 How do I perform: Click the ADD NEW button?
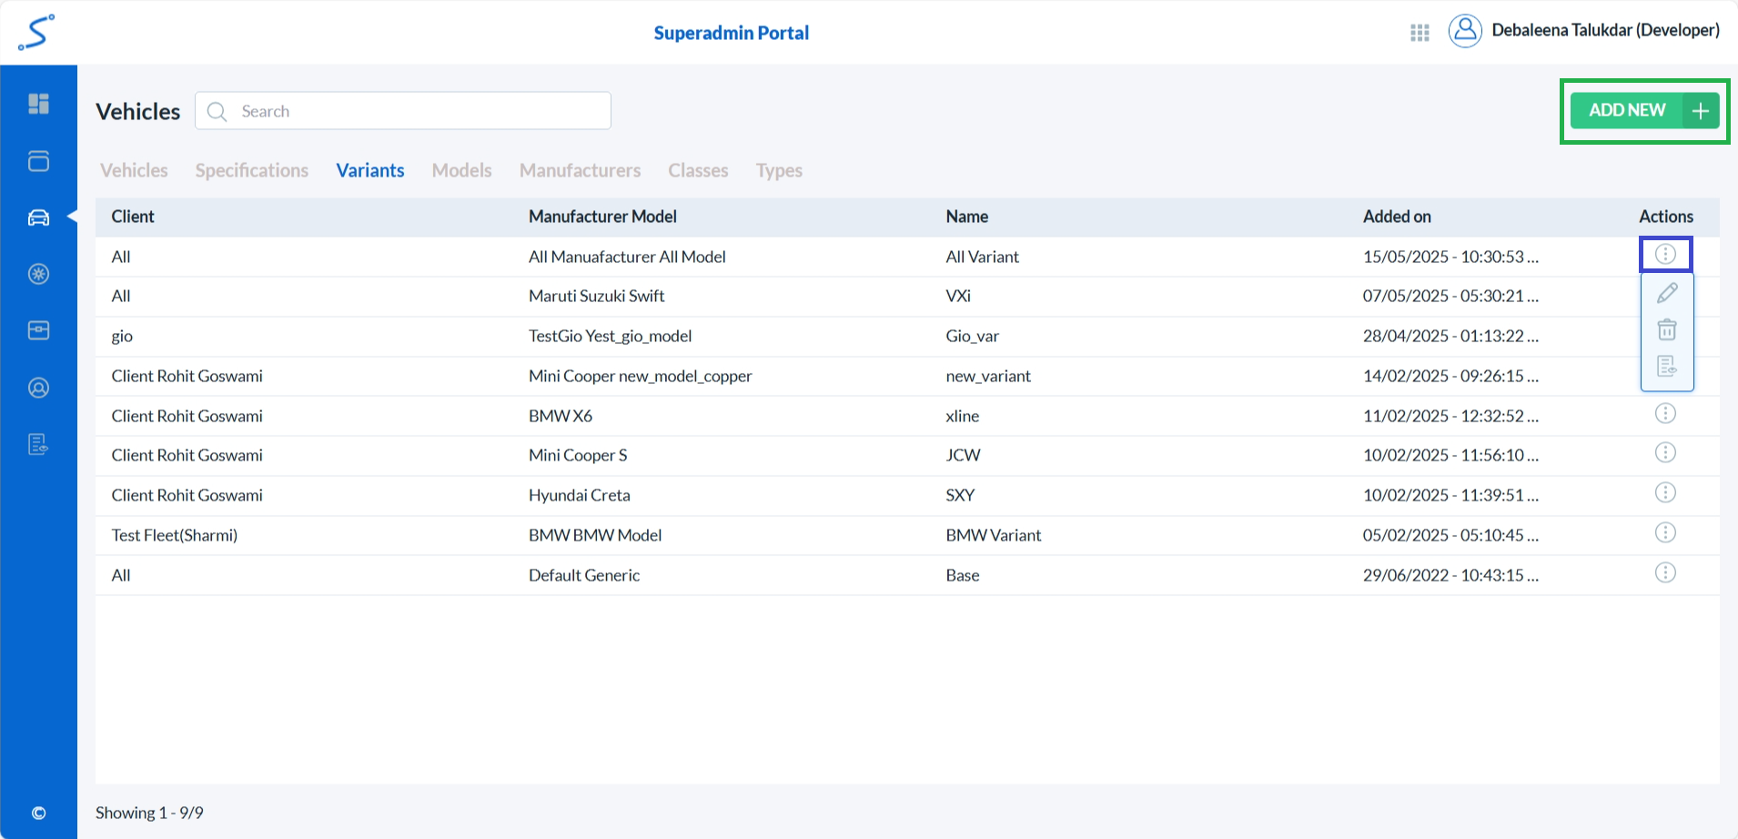1643,110
